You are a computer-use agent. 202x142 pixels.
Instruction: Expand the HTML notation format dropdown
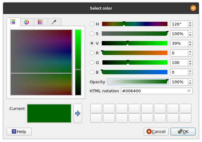pos(189,91)
